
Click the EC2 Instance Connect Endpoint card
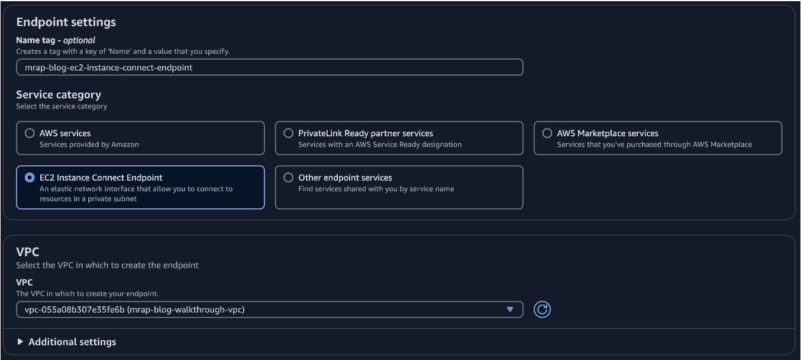[140, 187]
